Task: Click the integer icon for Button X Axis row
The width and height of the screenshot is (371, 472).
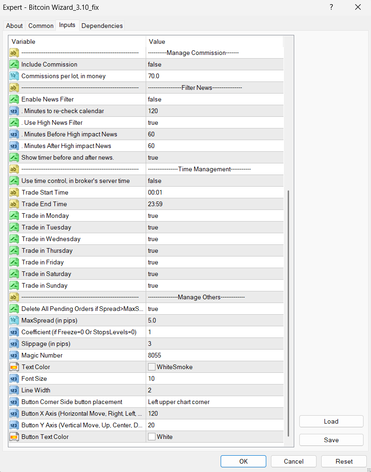Action: (14, 414)
